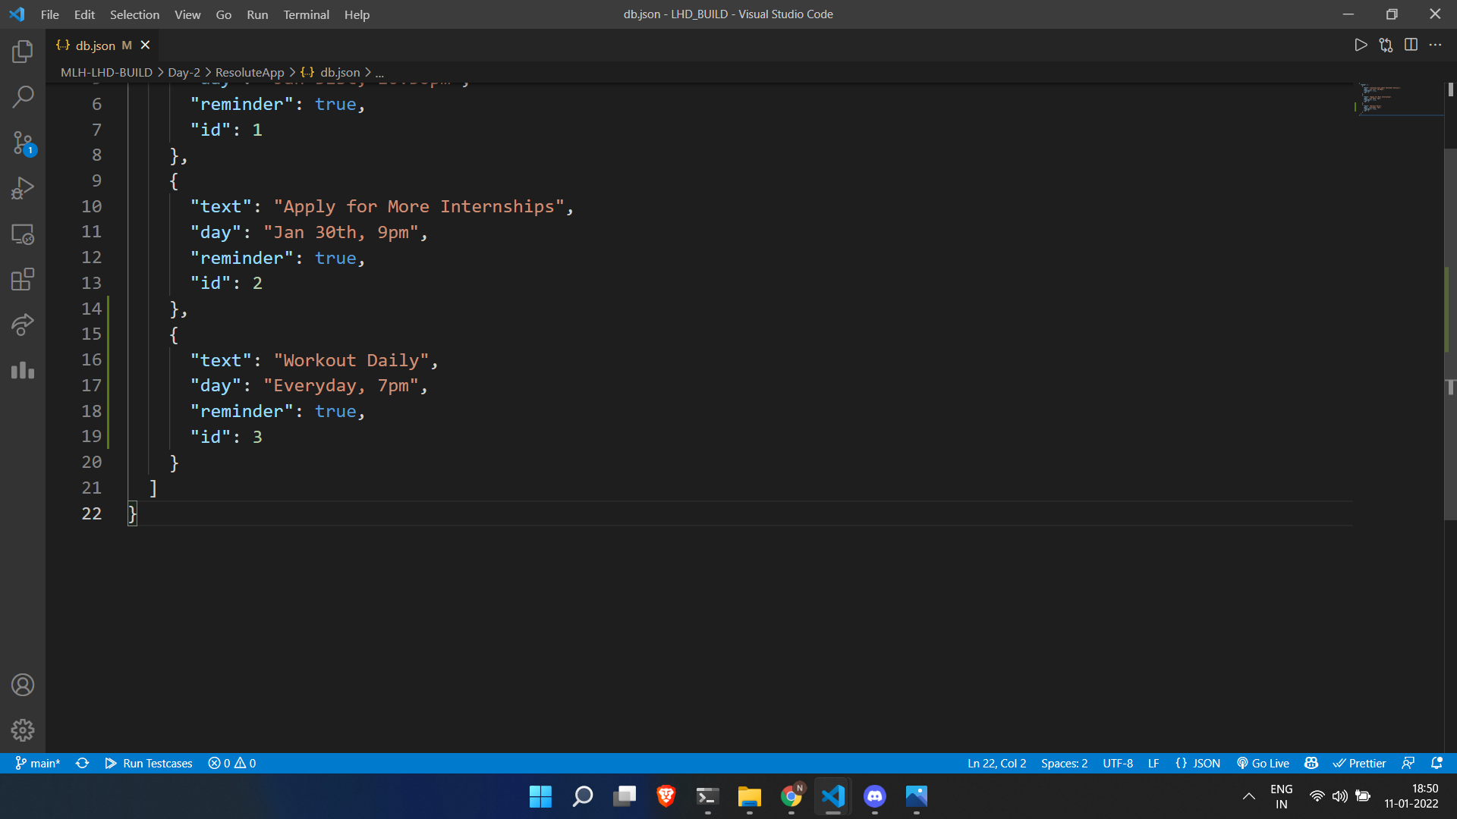Click the ResoluteApp breadcrumb folder
The image size is (1457, 819).
pos(250,73)
